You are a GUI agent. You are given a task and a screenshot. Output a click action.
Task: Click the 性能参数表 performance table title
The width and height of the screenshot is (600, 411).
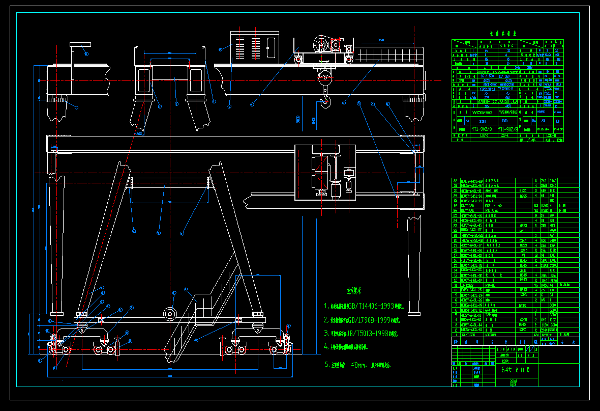tap(502, 34)
